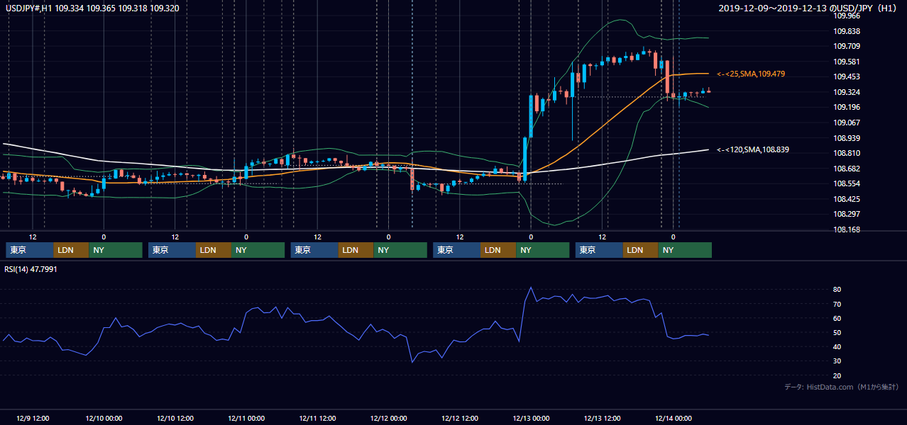
Task: Click price axis value 108.682
Action: [x=847, y=169]
